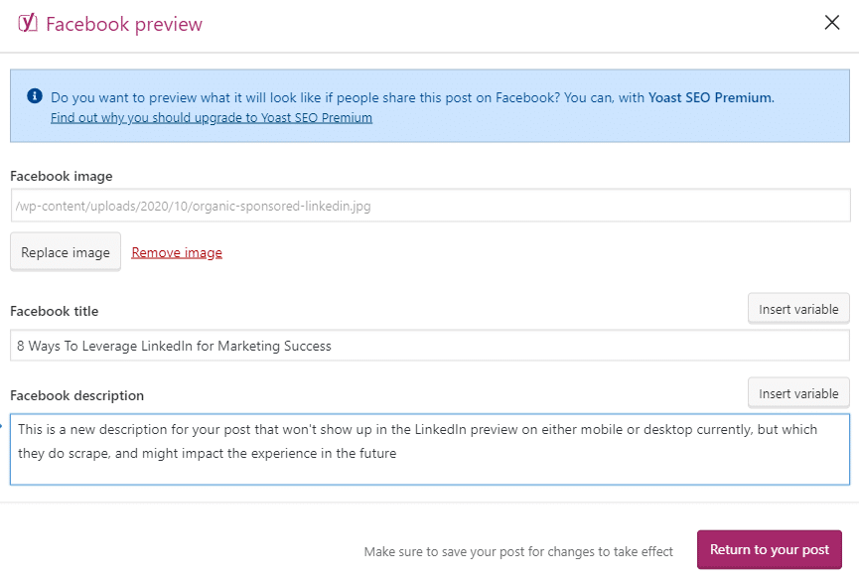Click the Remove image link
859x581 pixels.
[177, 252]
